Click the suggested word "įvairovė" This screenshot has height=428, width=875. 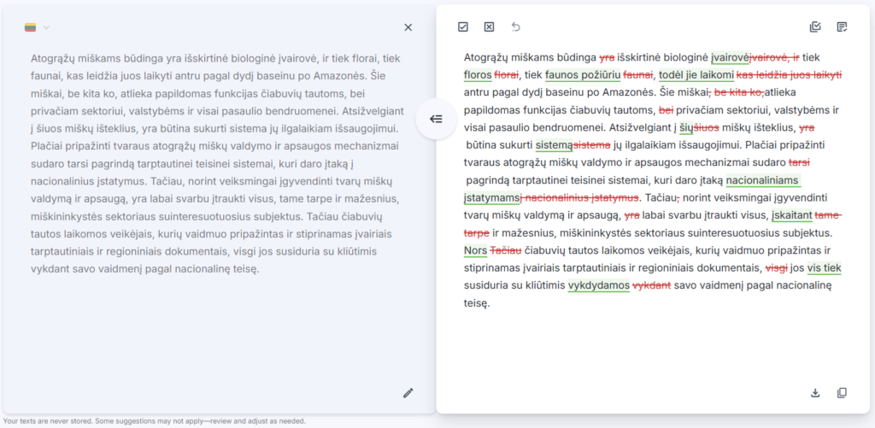click(730, 57)
